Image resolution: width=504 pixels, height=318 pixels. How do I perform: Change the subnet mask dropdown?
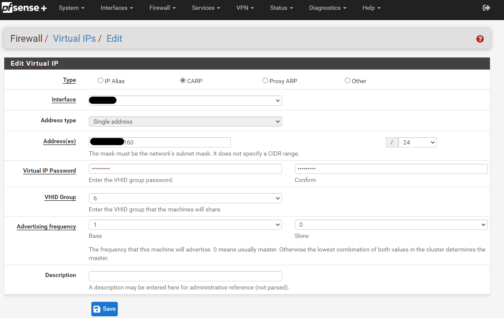(x=417, y=142)
